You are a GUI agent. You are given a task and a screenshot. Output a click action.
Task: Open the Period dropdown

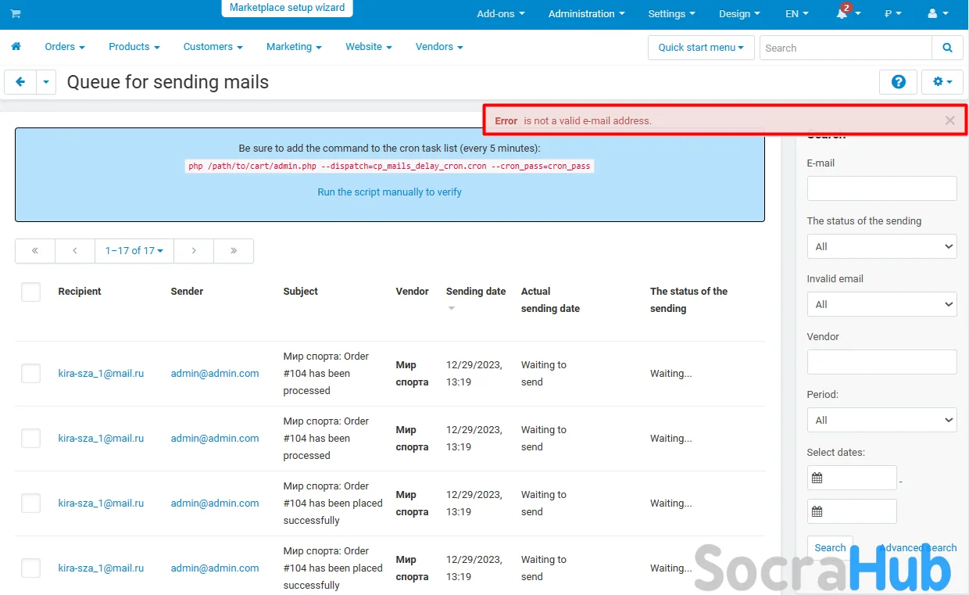coord(881,420)
